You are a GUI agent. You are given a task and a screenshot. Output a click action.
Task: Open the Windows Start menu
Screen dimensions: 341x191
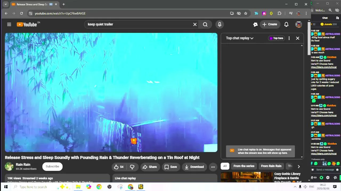(6, 187)
